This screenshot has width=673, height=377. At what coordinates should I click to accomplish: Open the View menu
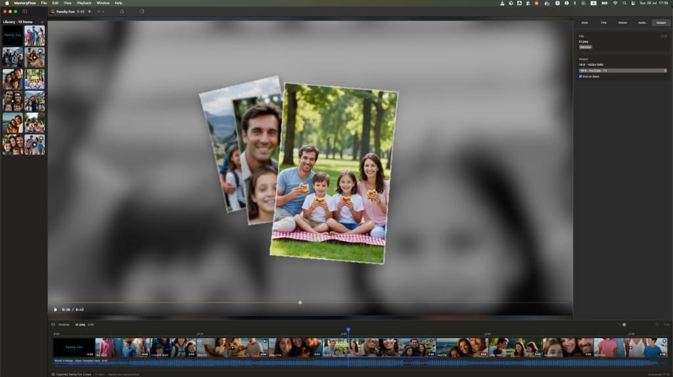(68, 3)
